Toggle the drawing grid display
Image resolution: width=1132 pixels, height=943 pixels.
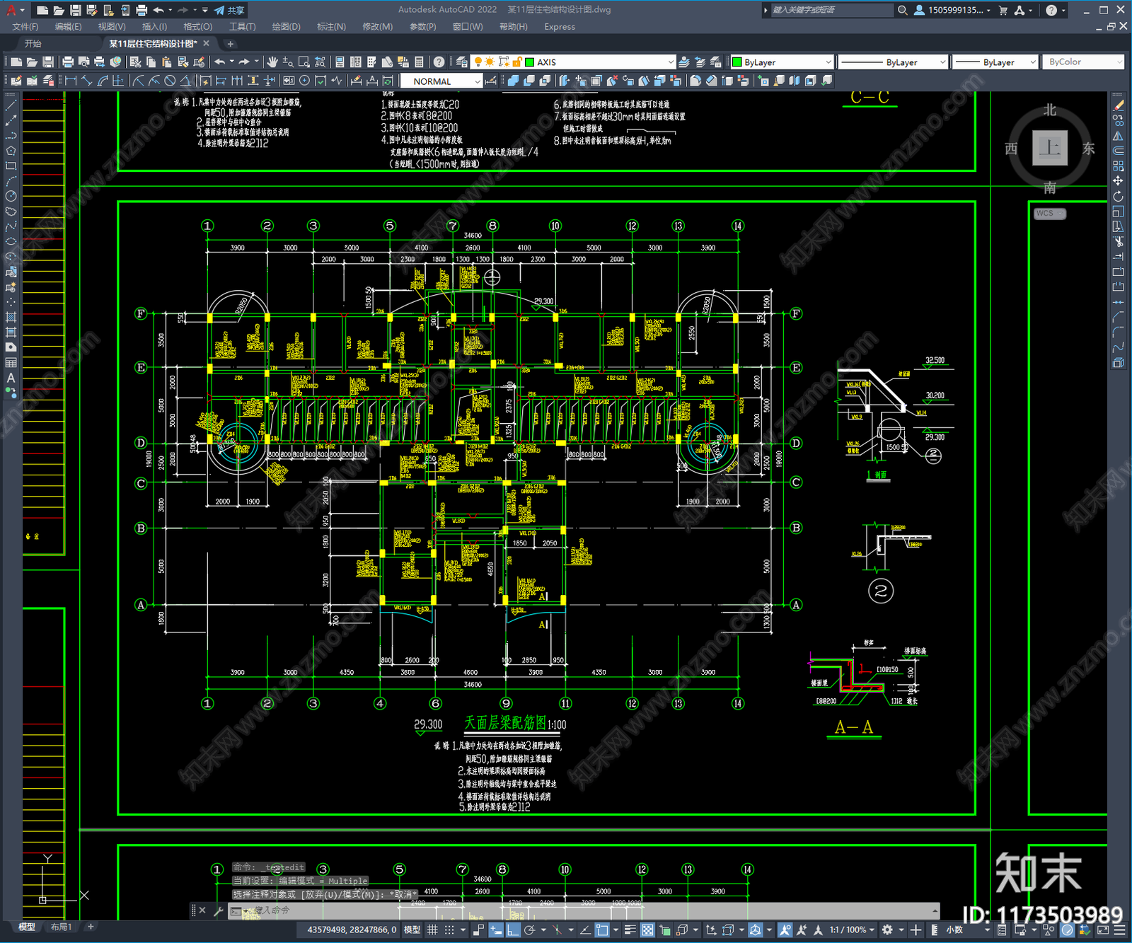[x=432, y=930]
